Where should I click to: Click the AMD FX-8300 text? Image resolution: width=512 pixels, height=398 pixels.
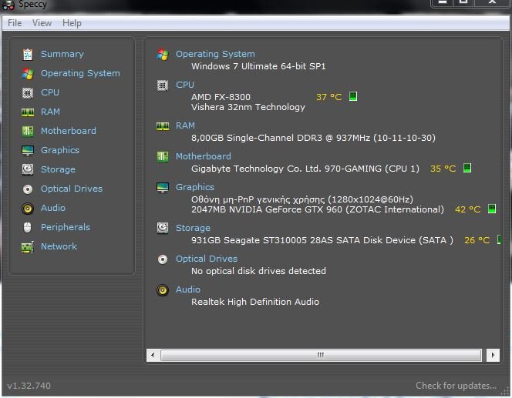(x=221, y=97)
